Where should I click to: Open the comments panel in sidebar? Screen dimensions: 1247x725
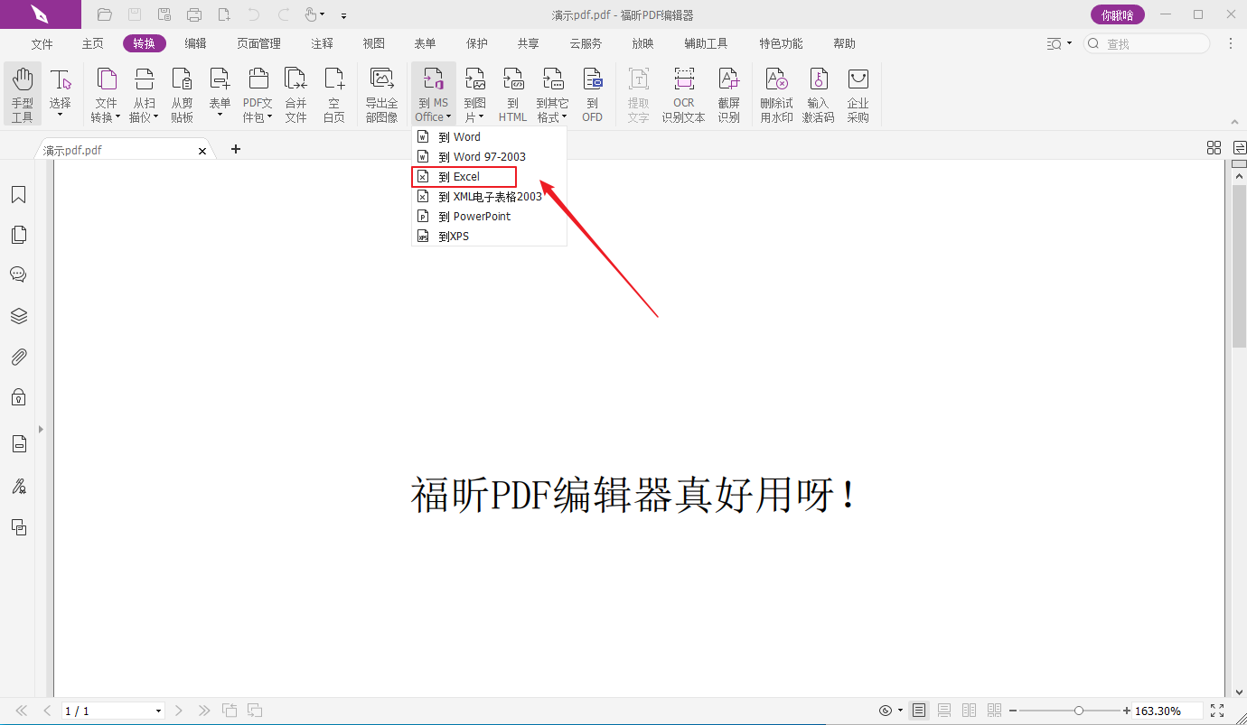[18, 274]
